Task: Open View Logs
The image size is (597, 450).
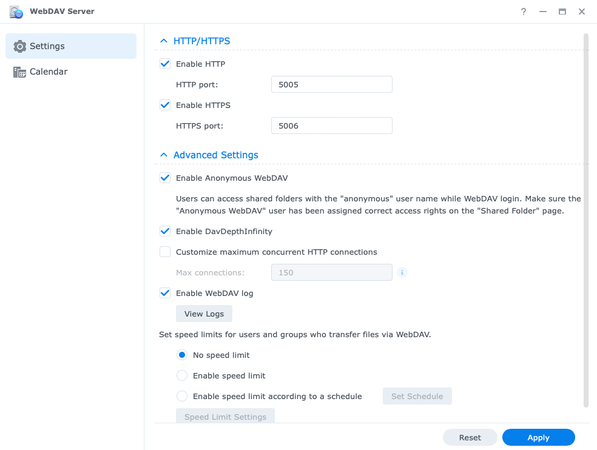Action: point(204,314)
